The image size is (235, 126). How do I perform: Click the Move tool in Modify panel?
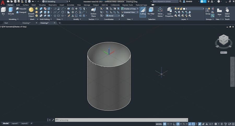click(76, 9)
